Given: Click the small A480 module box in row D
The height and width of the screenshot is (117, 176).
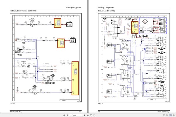Looking at the screenshot, I should 61,43.
